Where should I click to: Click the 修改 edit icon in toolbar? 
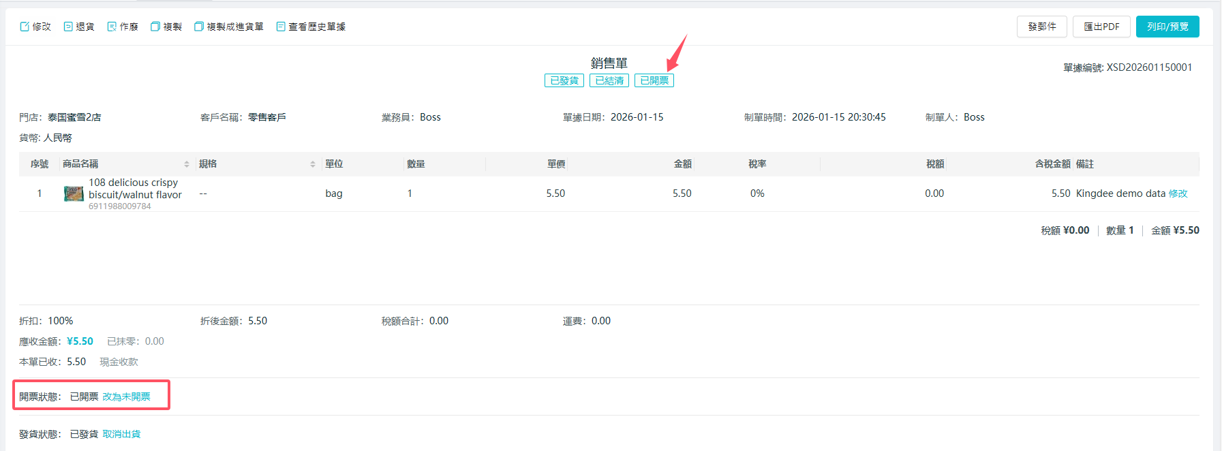25,27
